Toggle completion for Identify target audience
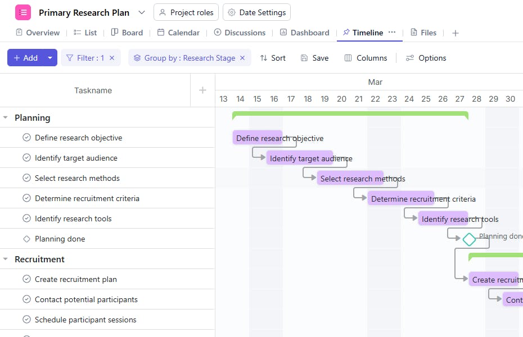The height and width of the screenshot is (337, 523). (26, 158)
